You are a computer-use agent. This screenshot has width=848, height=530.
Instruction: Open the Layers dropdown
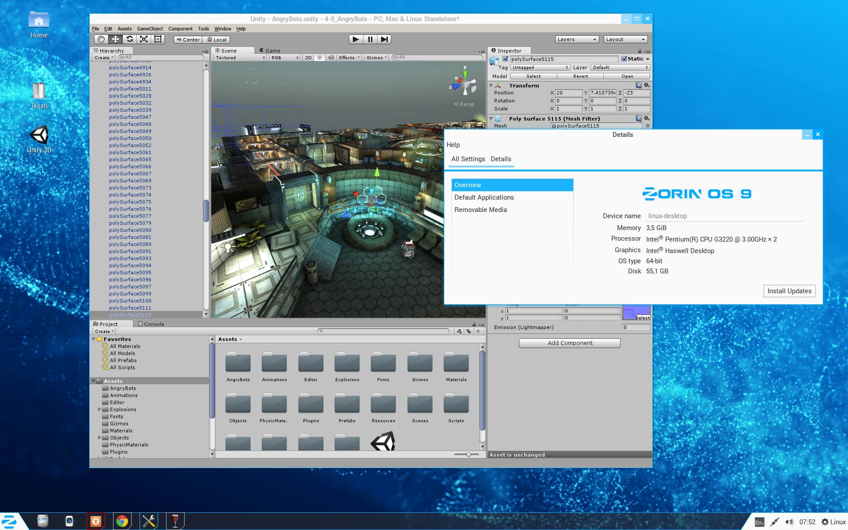point(576,39)
